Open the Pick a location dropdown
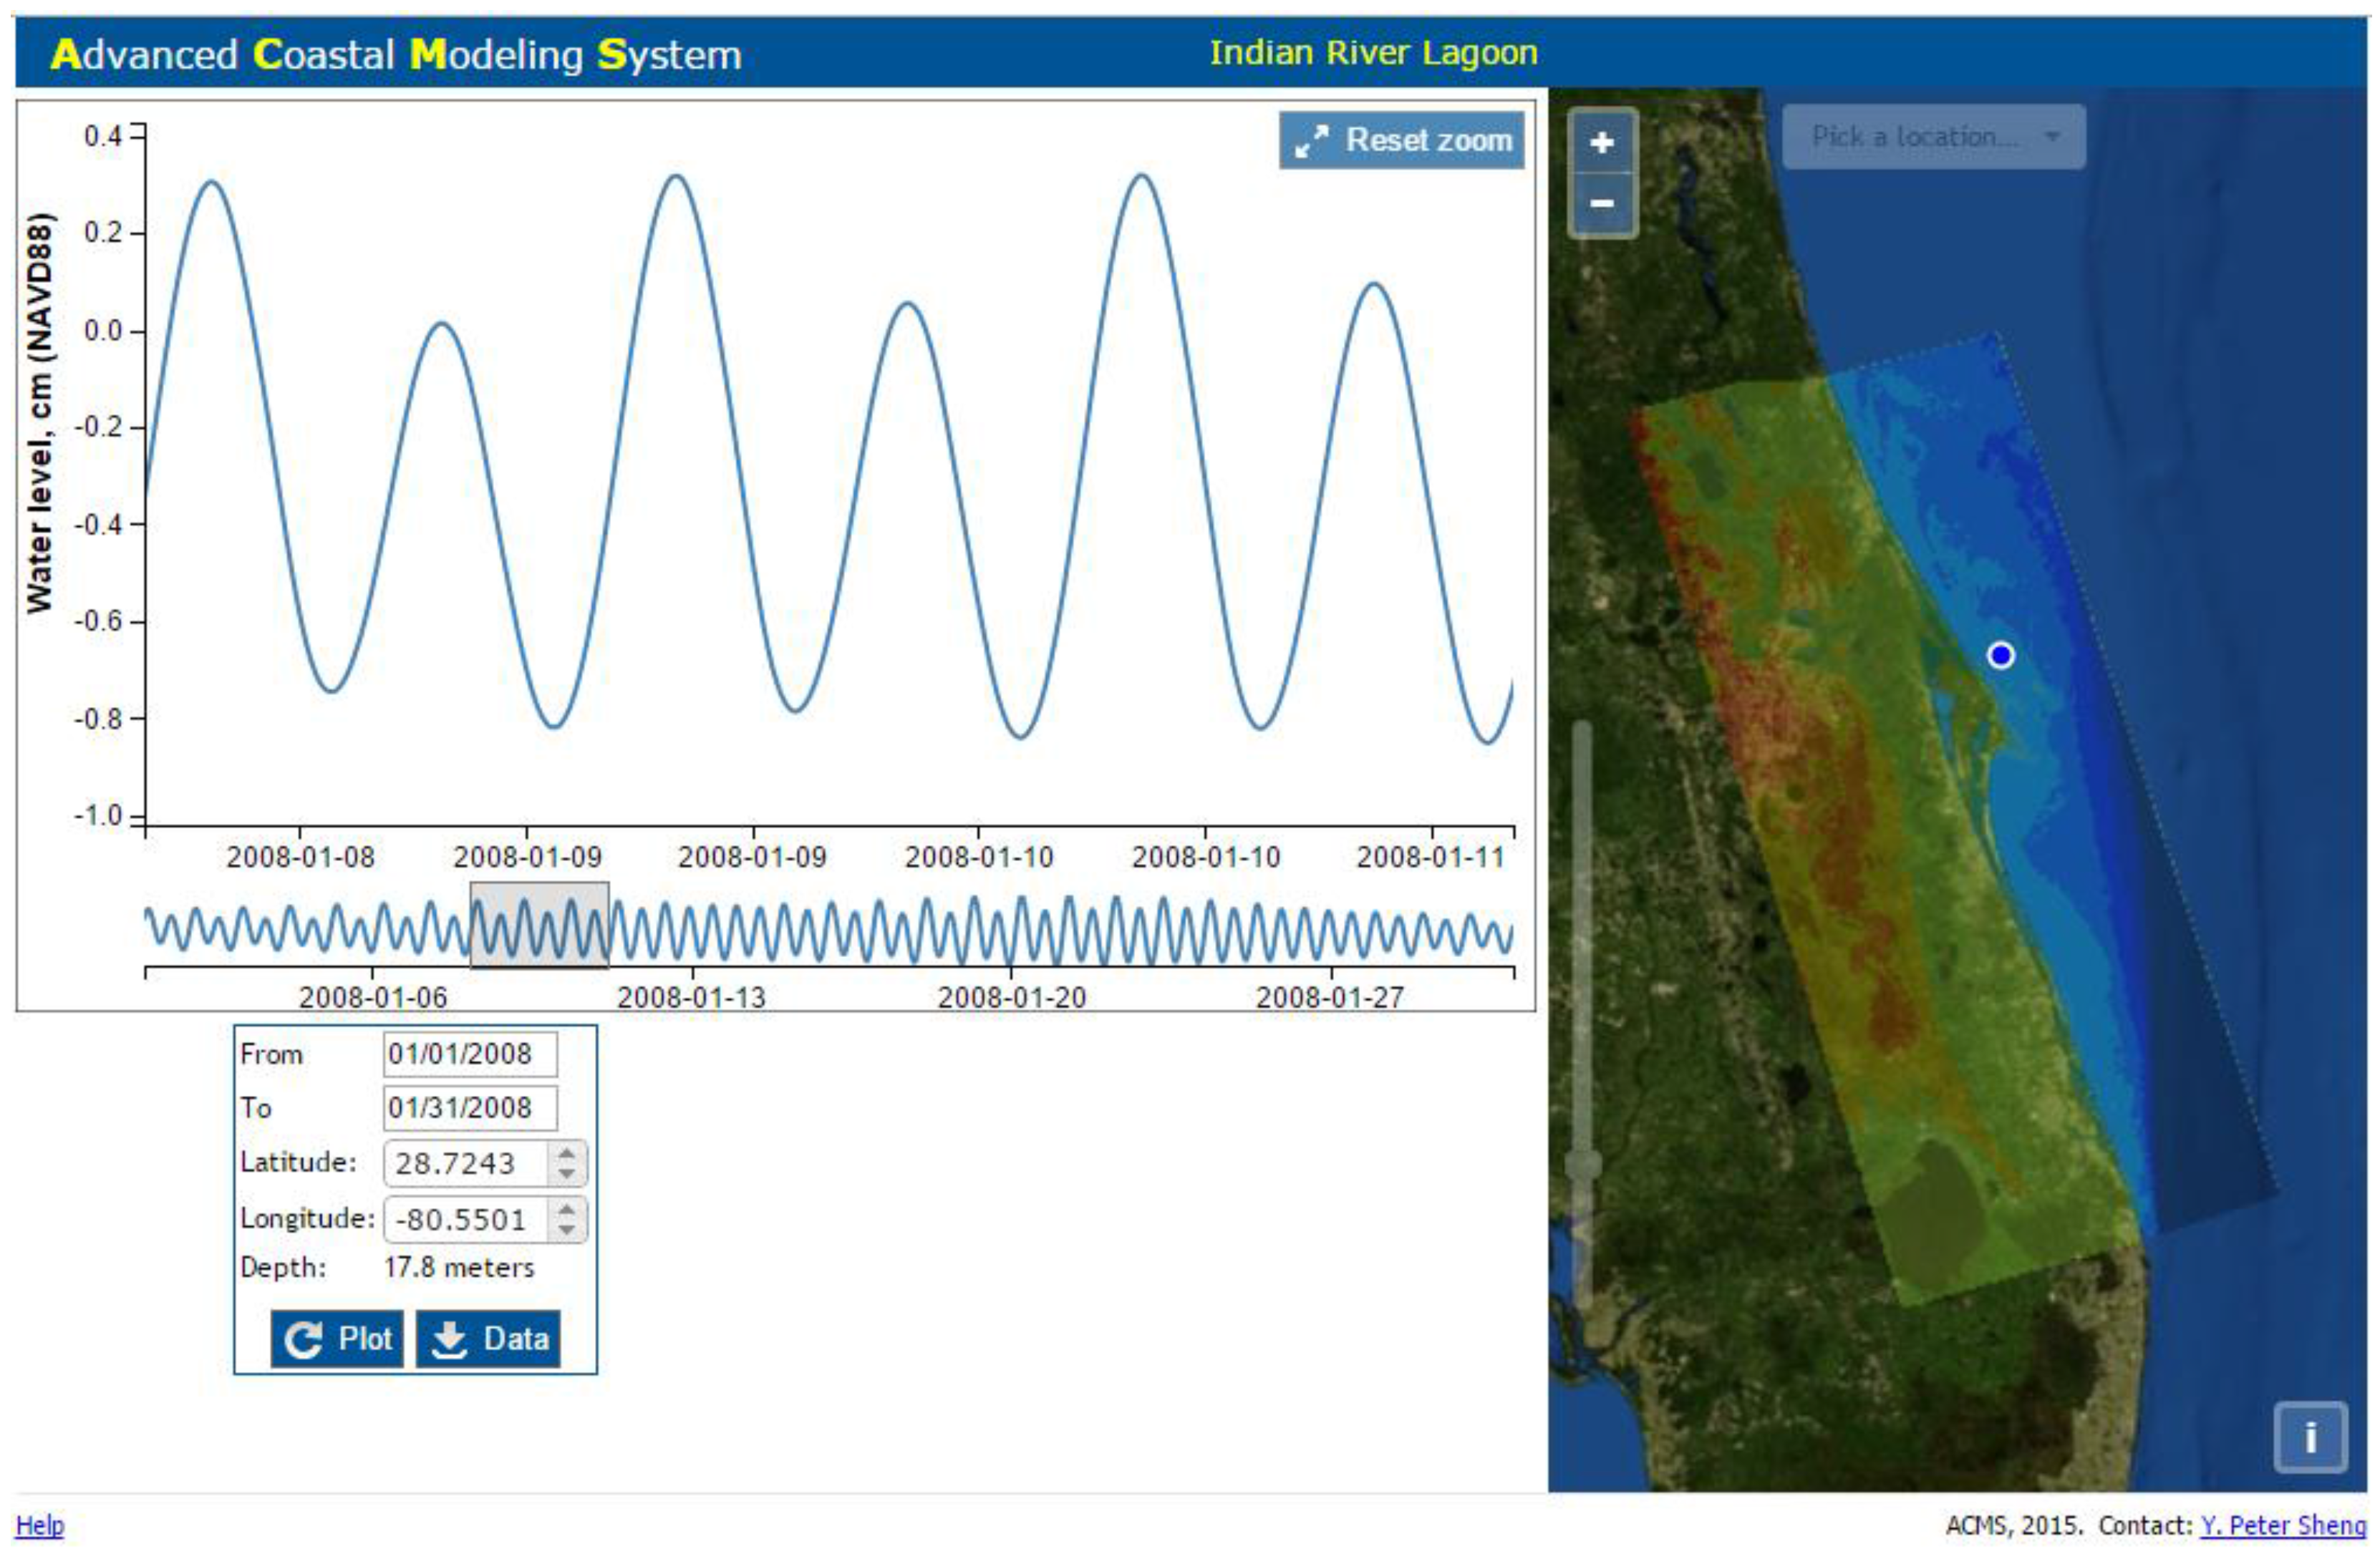Image resolution: width=2380 pixels, height=1554 pixels. 1933,137
